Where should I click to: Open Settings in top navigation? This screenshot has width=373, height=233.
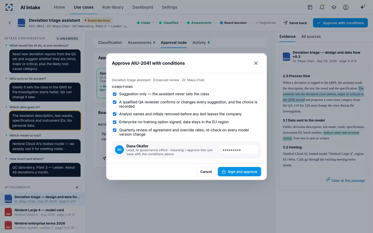(x=170, y=7)
